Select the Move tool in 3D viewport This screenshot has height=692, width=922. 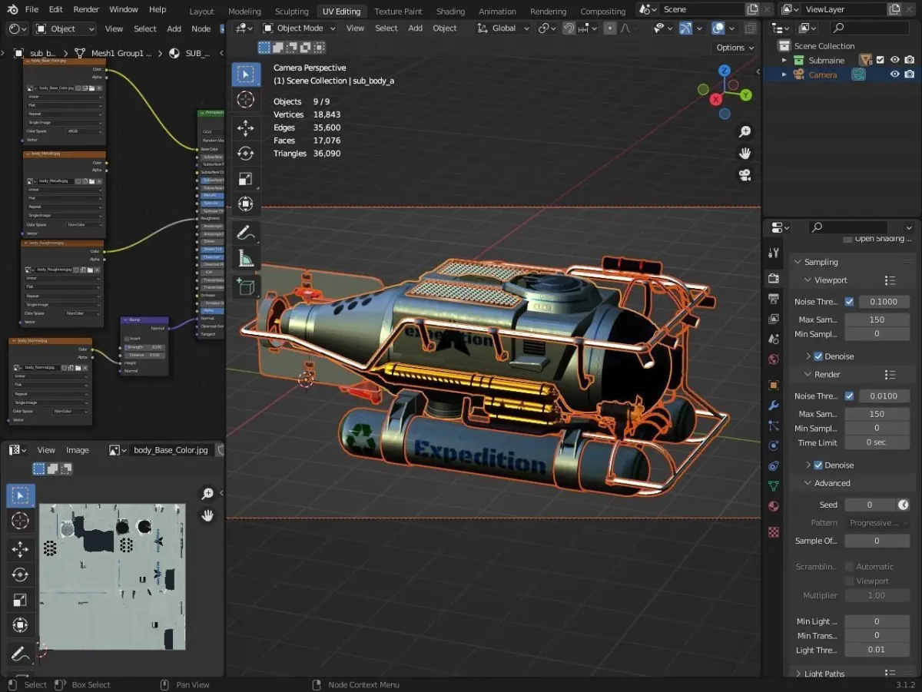(245, 127)
